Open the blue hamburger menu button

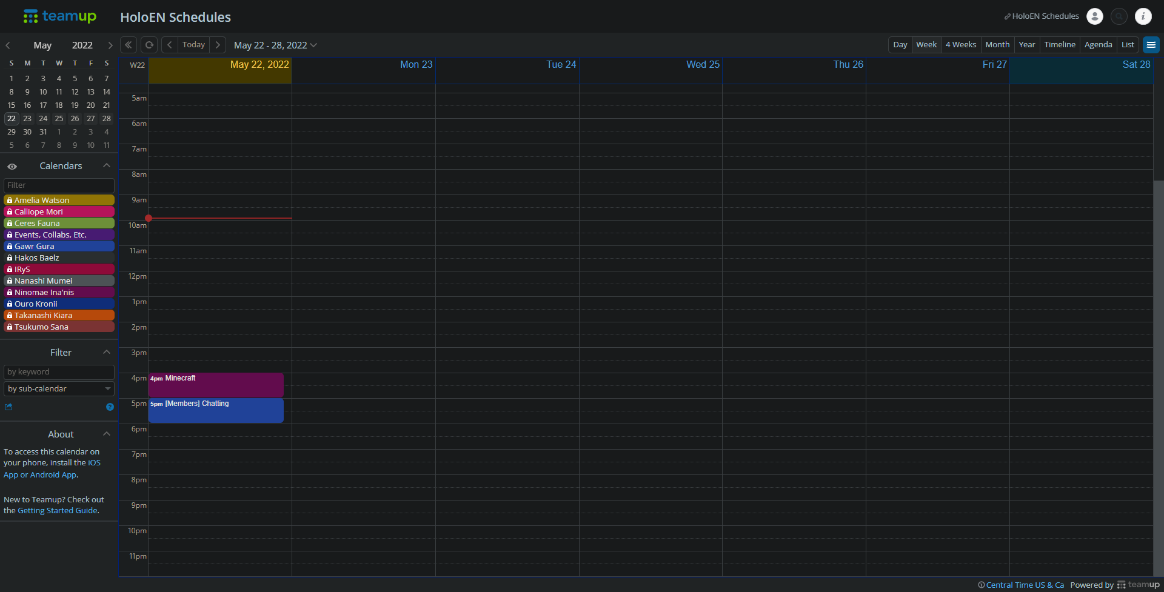click(1151, 45)
